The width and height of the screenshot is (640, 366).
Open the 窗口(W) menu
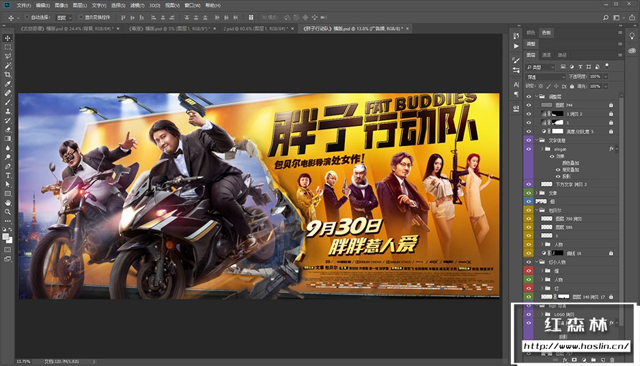[192, 5]
